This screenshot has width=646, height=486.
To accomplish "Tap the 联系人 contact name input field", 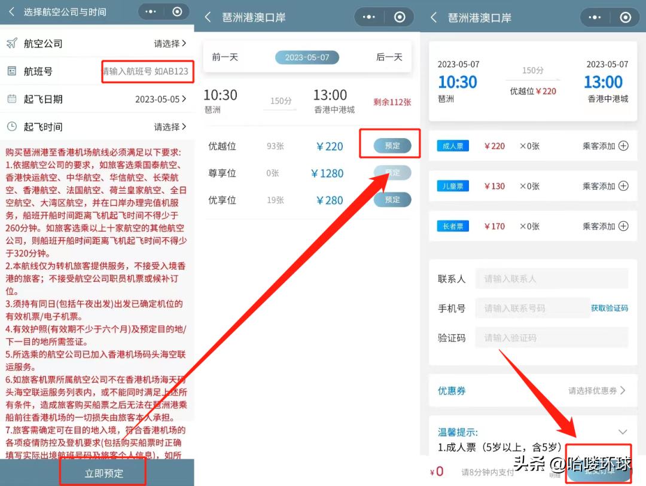I will 550,278.
